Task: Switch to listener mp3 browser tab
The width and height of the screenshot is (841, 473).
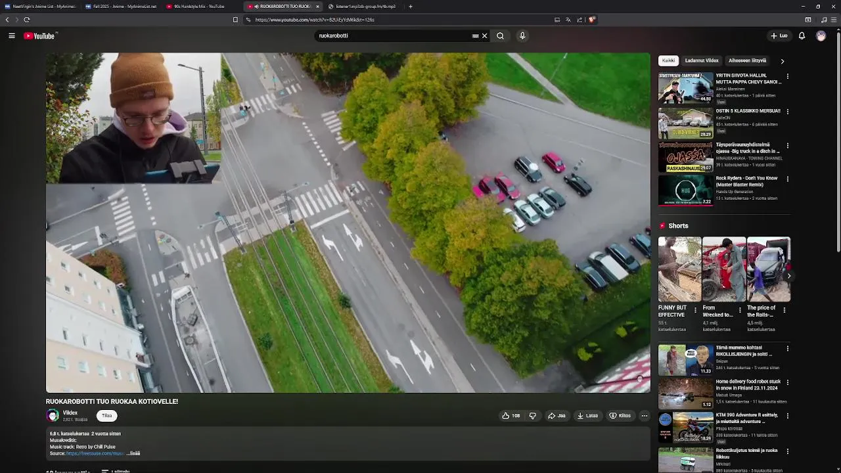Action: tap(363, 7)
